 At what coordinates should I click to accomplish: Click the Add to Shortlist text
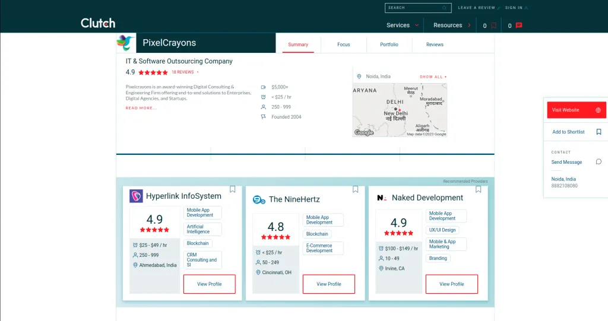[568, 132]
